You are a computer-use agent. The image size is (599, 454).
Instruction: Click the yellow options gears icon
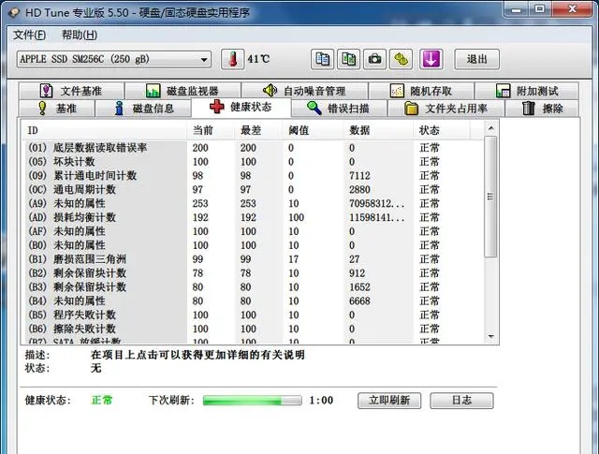tap(402, 59)
